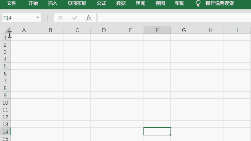Screen dimensions: 251x141
Task: Open Insert Function fx button
Action: pyautogui.click(x=89, y=18)
